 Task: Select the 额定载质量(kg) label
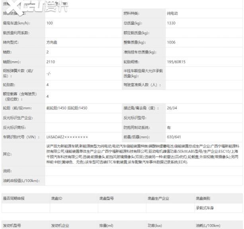(x=137, y=33)
